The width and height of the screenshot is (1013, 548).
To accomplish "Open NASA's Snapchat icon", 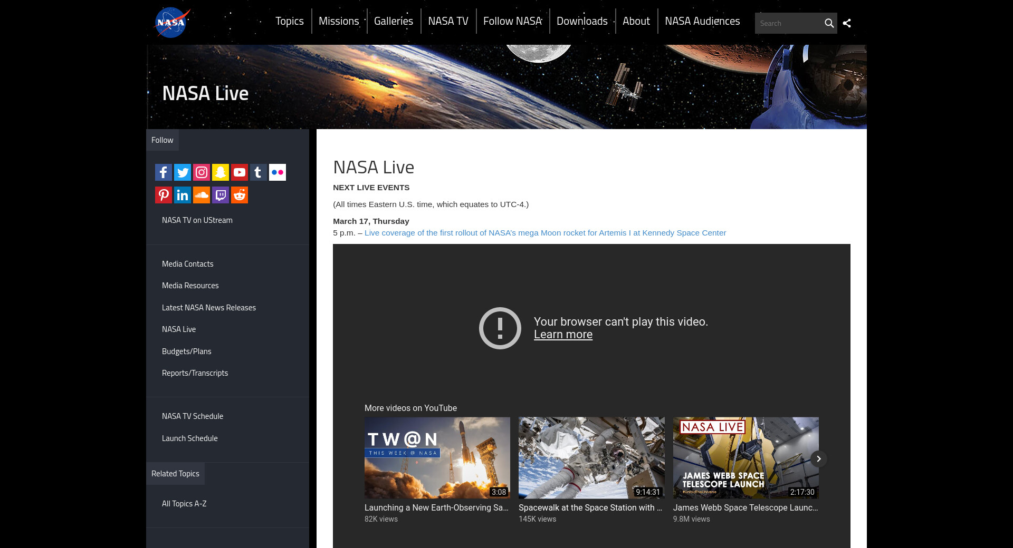I will coord(221,172).
